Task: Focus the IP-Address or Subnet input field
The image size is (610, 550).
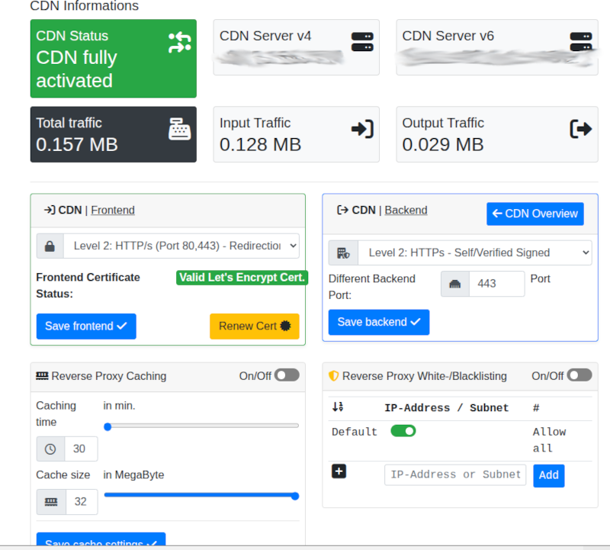Action: [x=455, y=474]
